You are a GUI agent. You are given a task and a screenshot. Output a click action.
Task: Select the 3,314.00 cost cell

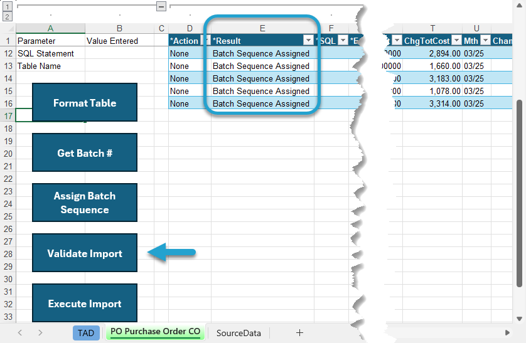432,104
